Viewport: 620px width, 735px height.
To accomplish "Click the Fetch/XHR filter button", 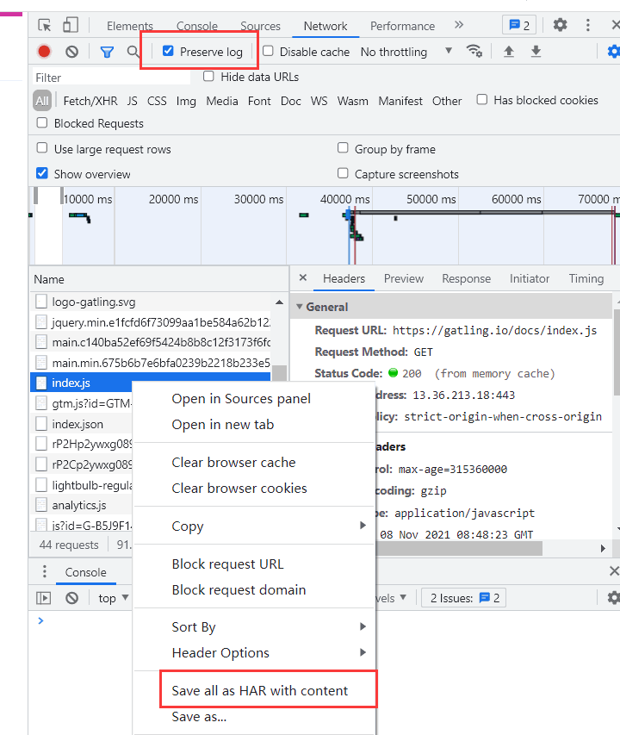I will (90, 101).
